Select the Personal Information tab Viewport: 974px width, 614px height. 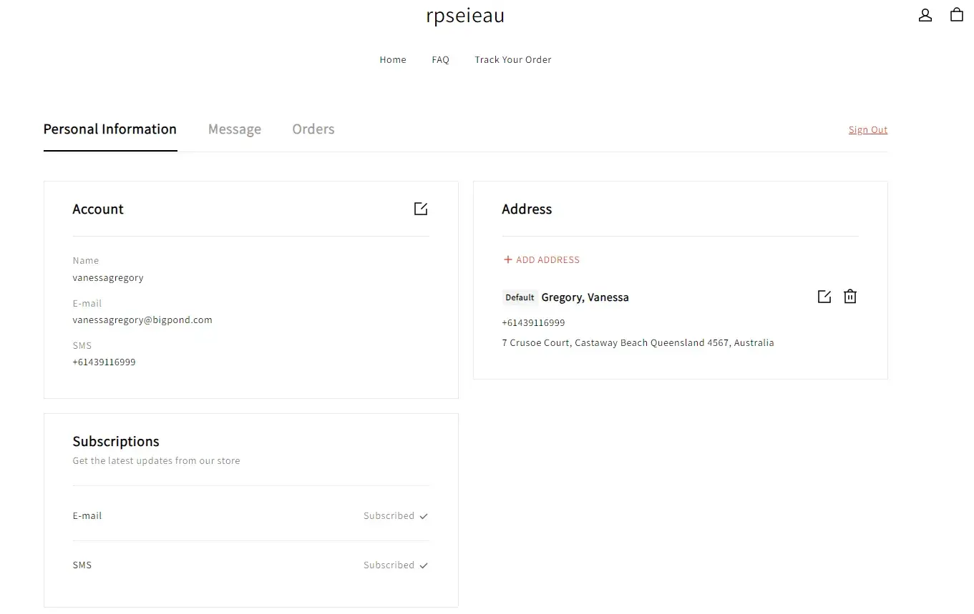pos(109,129)
